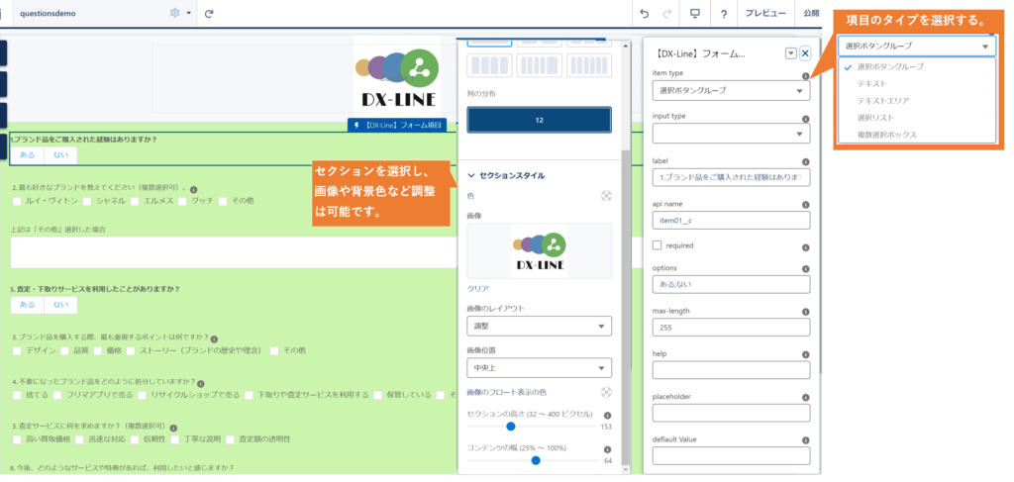Toggle the required checkbox
Screen dimensions: 1014x482
(x=658, y=244)
